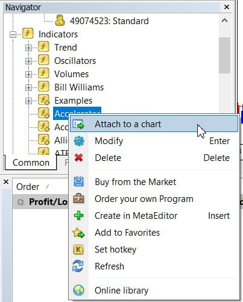Click the Navigator scroll up arrow

click(224, 20)
